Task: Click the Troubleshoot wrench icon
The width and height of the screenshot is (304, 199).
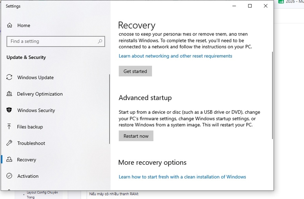Action: 9,143
